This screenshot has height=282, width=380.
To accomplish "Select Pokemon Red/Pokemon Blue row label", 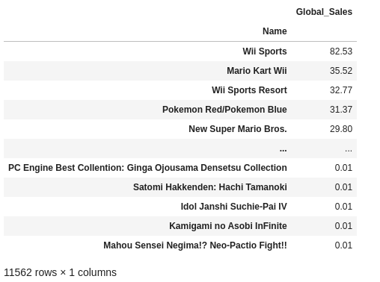I will pyautogui.click(x=224, y=110).
